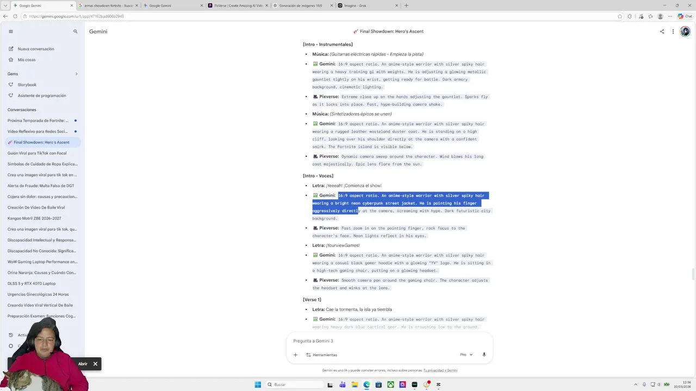Click the Gemini logo title

tap(98, 31)
